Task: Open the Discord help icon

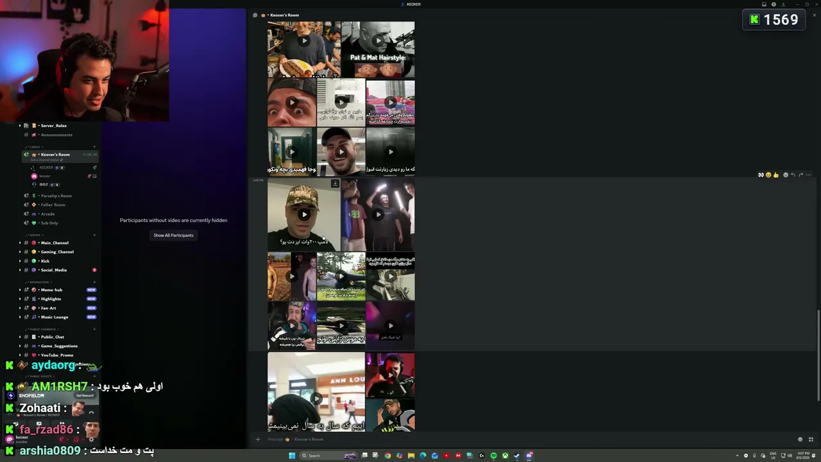Action: (774, 4)
